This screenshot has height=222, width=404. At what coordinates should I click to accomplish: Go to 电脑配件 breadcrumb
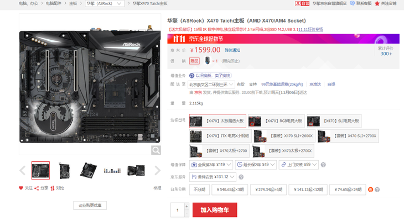tap(54, 3)
